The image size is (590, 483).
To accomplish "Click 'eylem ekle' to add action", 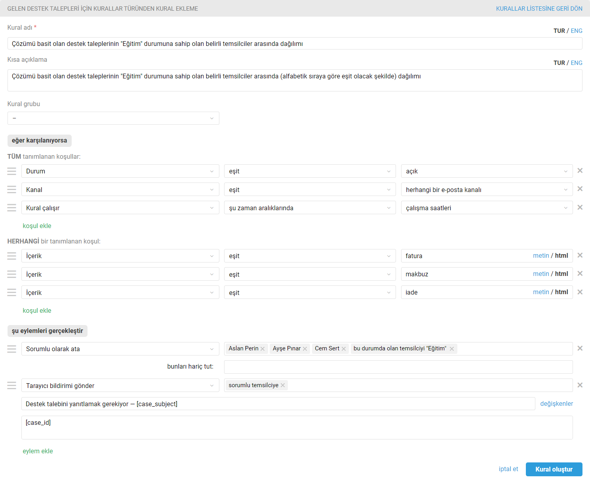I will 38,451.
